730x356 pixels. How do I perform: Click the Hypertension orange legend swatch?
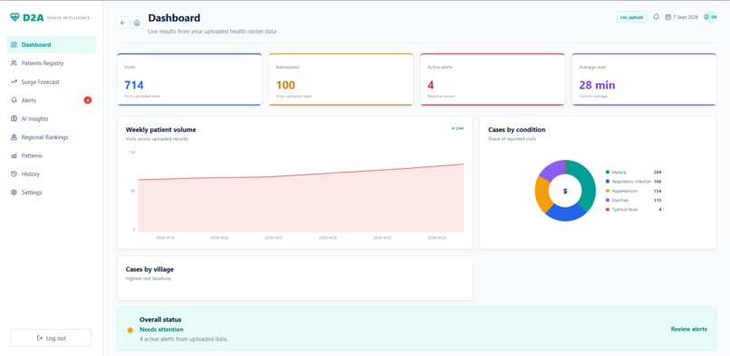tap(608, 191)
